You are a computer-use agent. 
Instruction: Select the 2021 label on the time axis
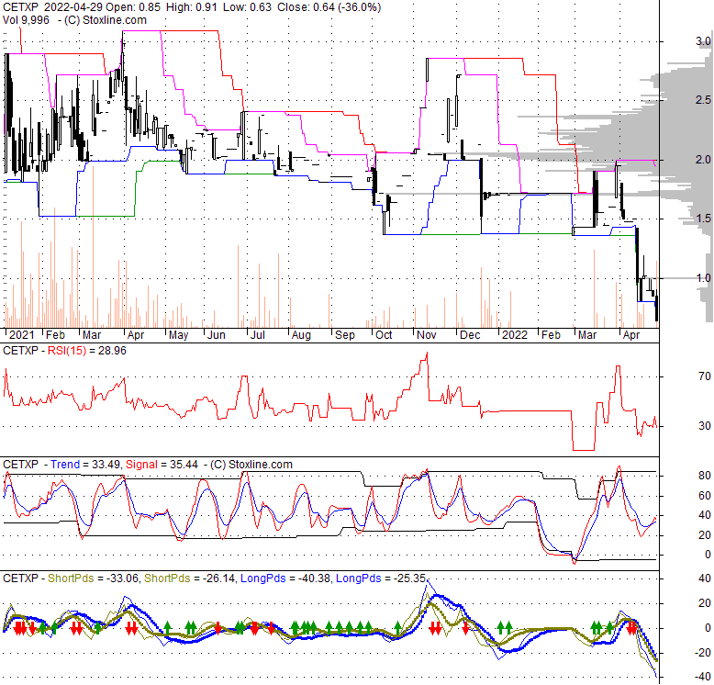click(21, 335)
